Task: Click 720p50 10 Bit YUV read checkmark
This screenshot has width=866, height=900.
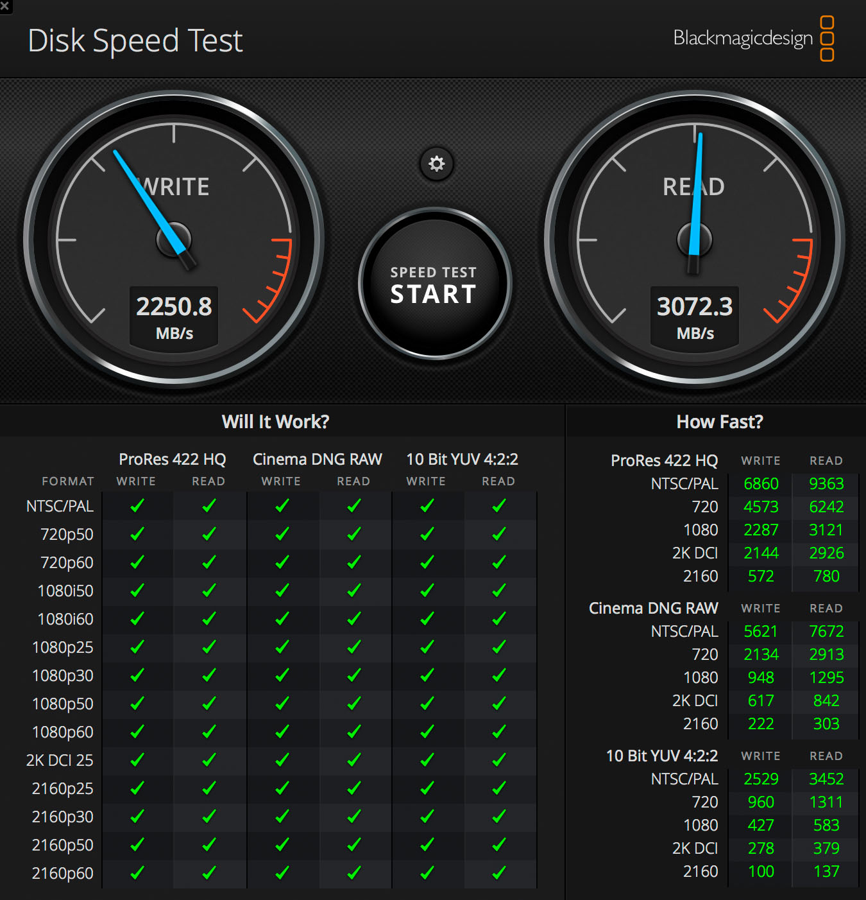Action: tap(498, 534)
